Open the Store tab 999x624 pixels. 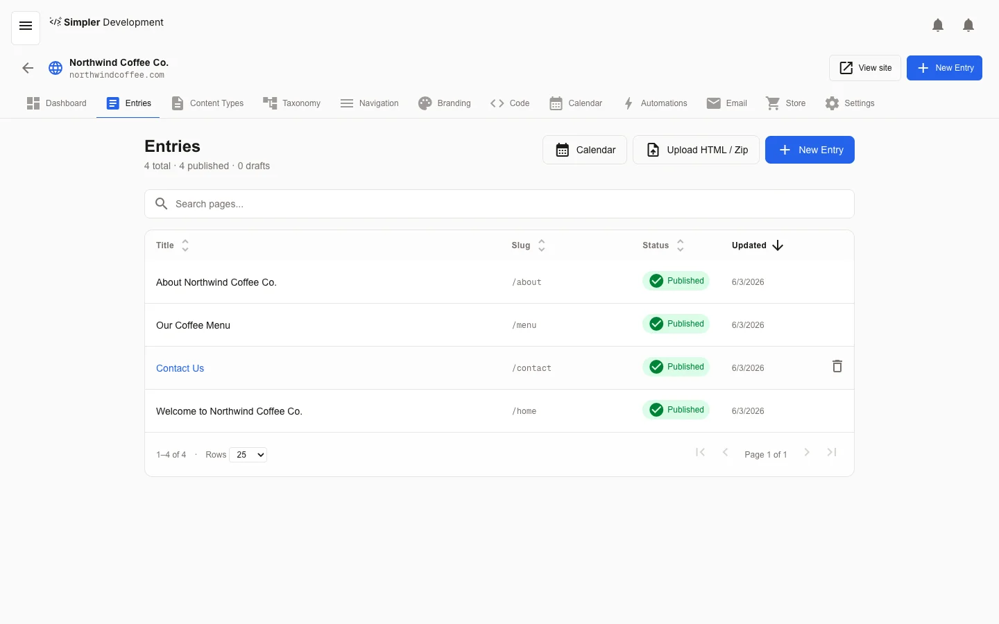[x=786, y=103]
